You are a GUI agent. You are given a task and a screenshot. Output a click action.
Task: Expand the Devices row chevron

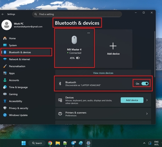point(147,100)
